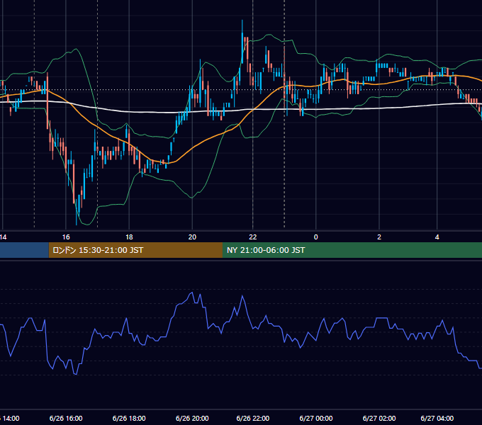
Task: Click the 20 hour label on upper axis
Action: [x=192, y=237]
